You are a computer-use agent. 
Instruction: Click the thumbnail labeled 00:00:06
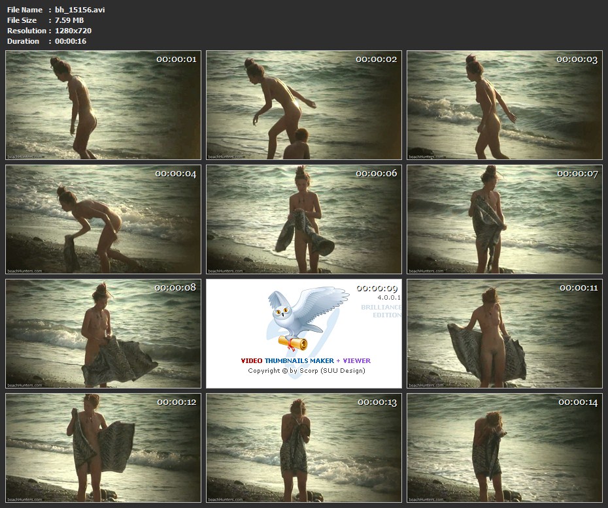304,219
